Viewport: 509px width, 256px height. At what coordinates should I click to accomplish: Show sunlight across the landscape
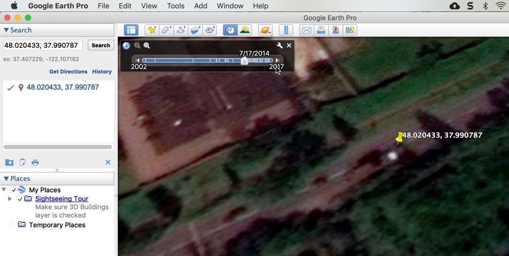(x=245, y=30)
